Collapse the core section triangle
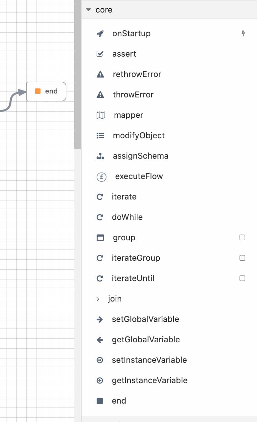This screenshot has height=422, width=257. point(88,10)
